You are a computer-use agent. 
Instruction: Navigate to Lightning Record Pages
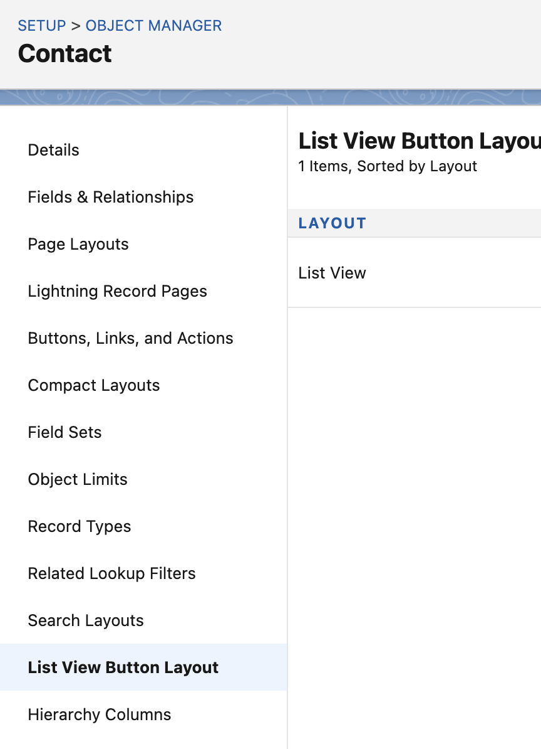click(x=117, y=291)
